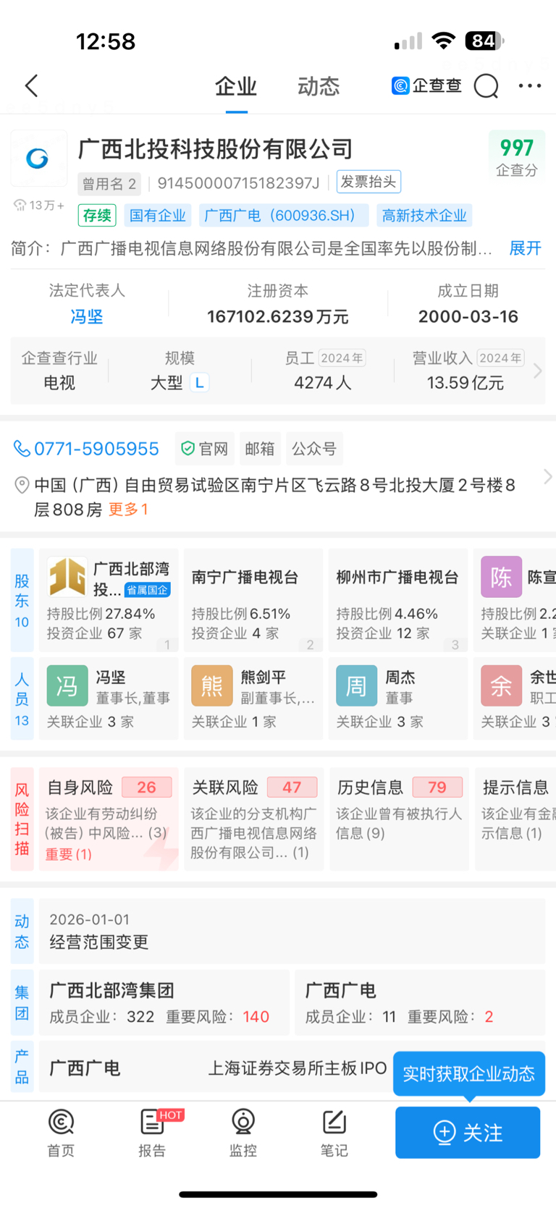The height and width of the screenshot is (1208, 556).
Task: Tap 冯坚 green avatar icon
Action: (x=67, y=685)
